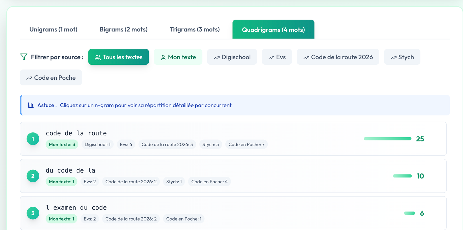Filter by Digischool source
This screenshot has height=230, width=463.
tap(232, 57)
